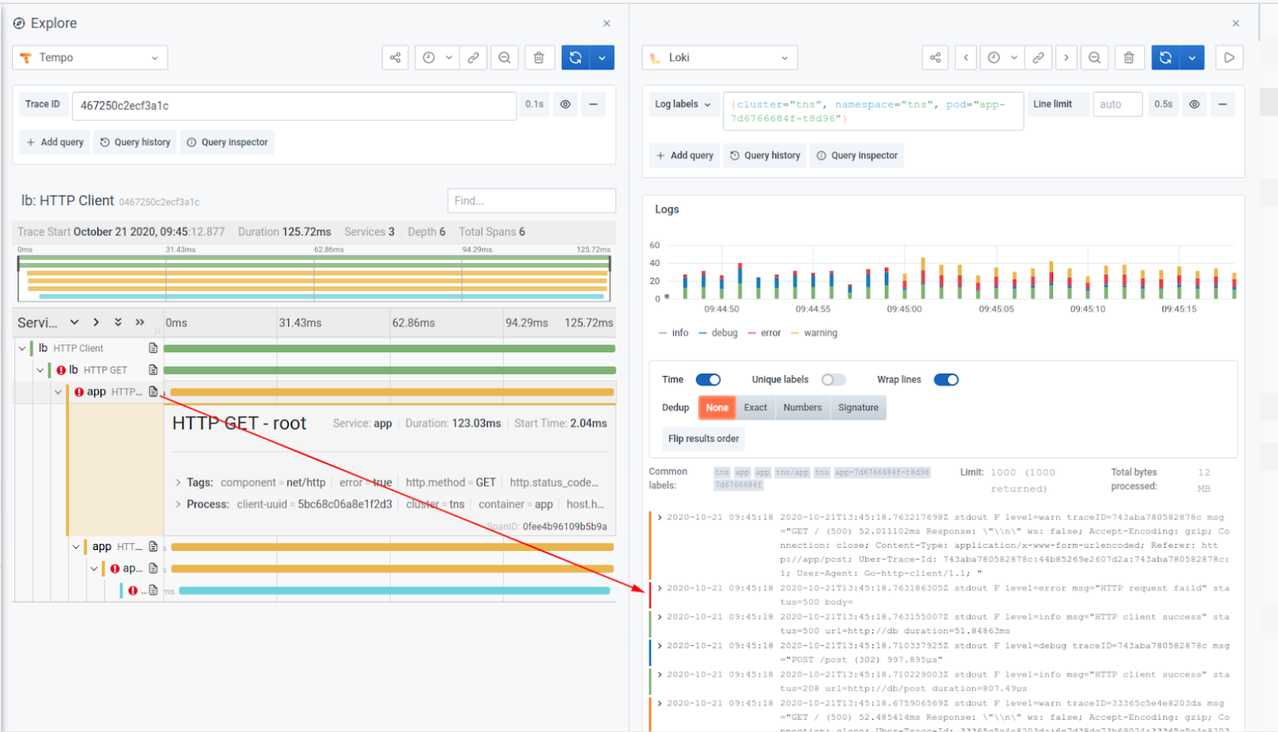Open logs for lb HTTP Client span
1278x732 pixels.
click(x=153, y=348)
